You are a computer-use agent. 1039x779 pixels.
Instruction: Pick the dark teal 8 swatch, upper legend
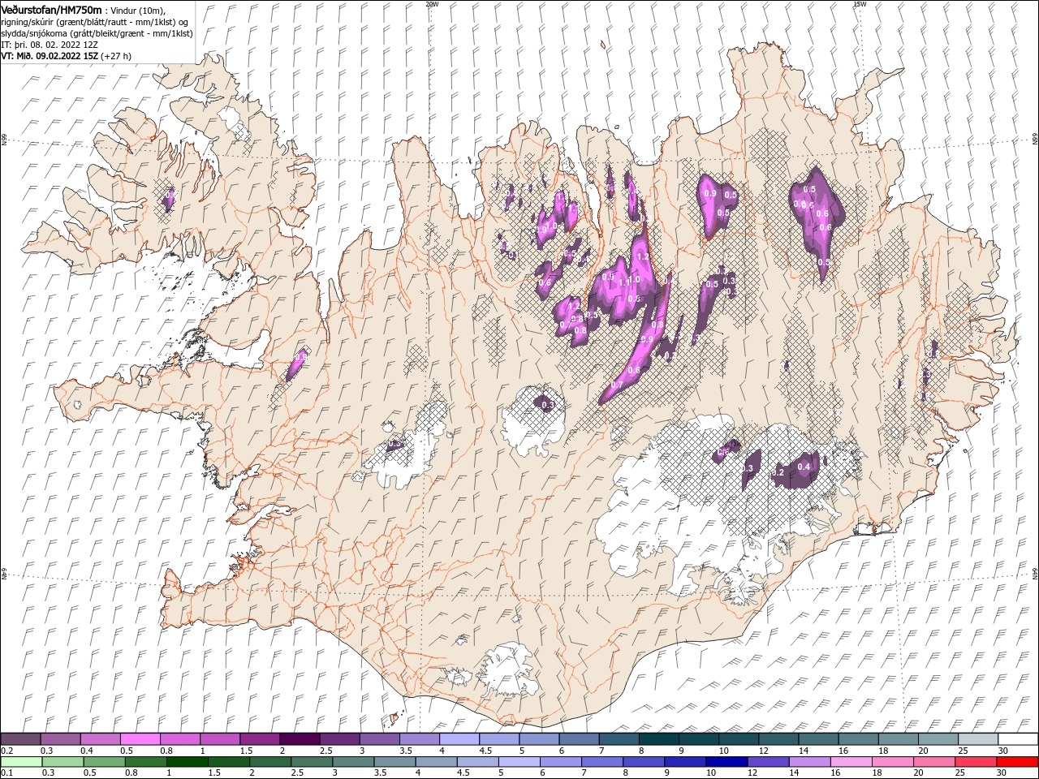point(658,739)
